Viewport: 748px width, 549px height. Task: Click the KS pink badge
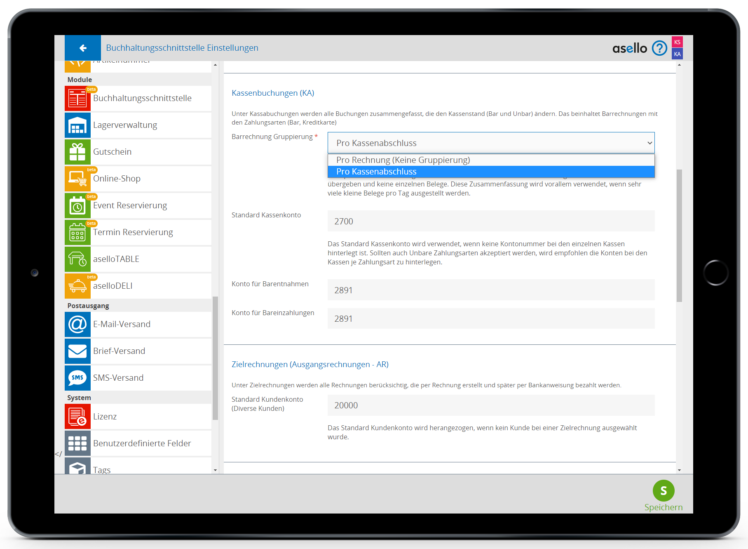677,42
